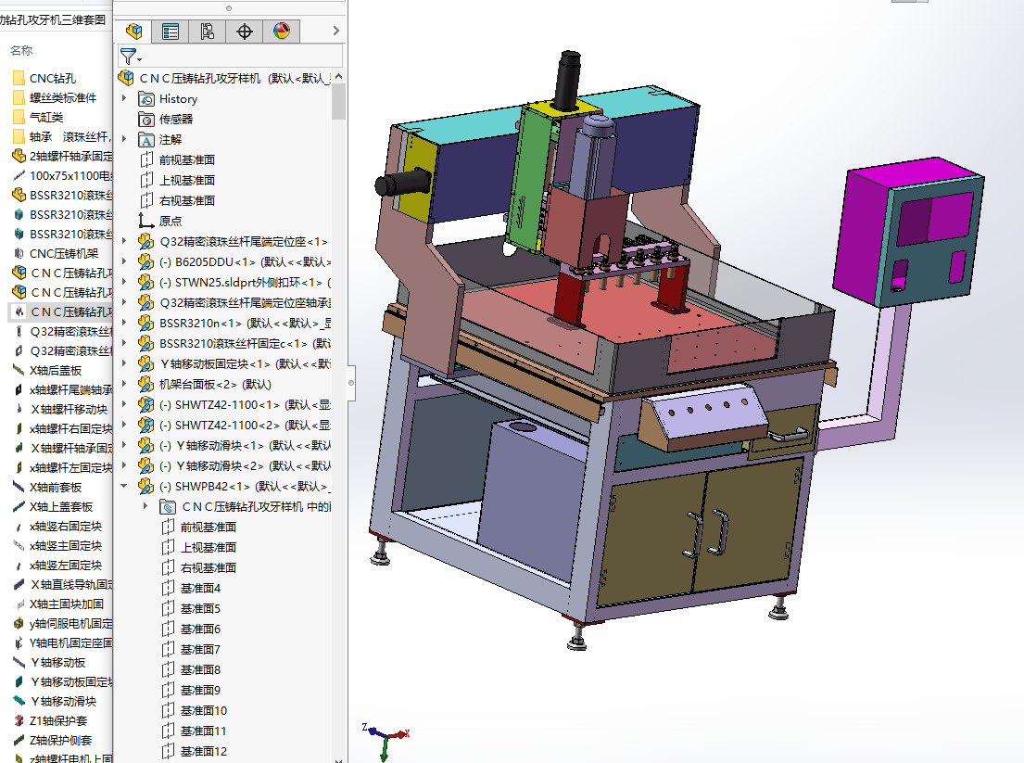Open the 气缸类 folder in file list
Screen dimensions: 1024x763
46,117
